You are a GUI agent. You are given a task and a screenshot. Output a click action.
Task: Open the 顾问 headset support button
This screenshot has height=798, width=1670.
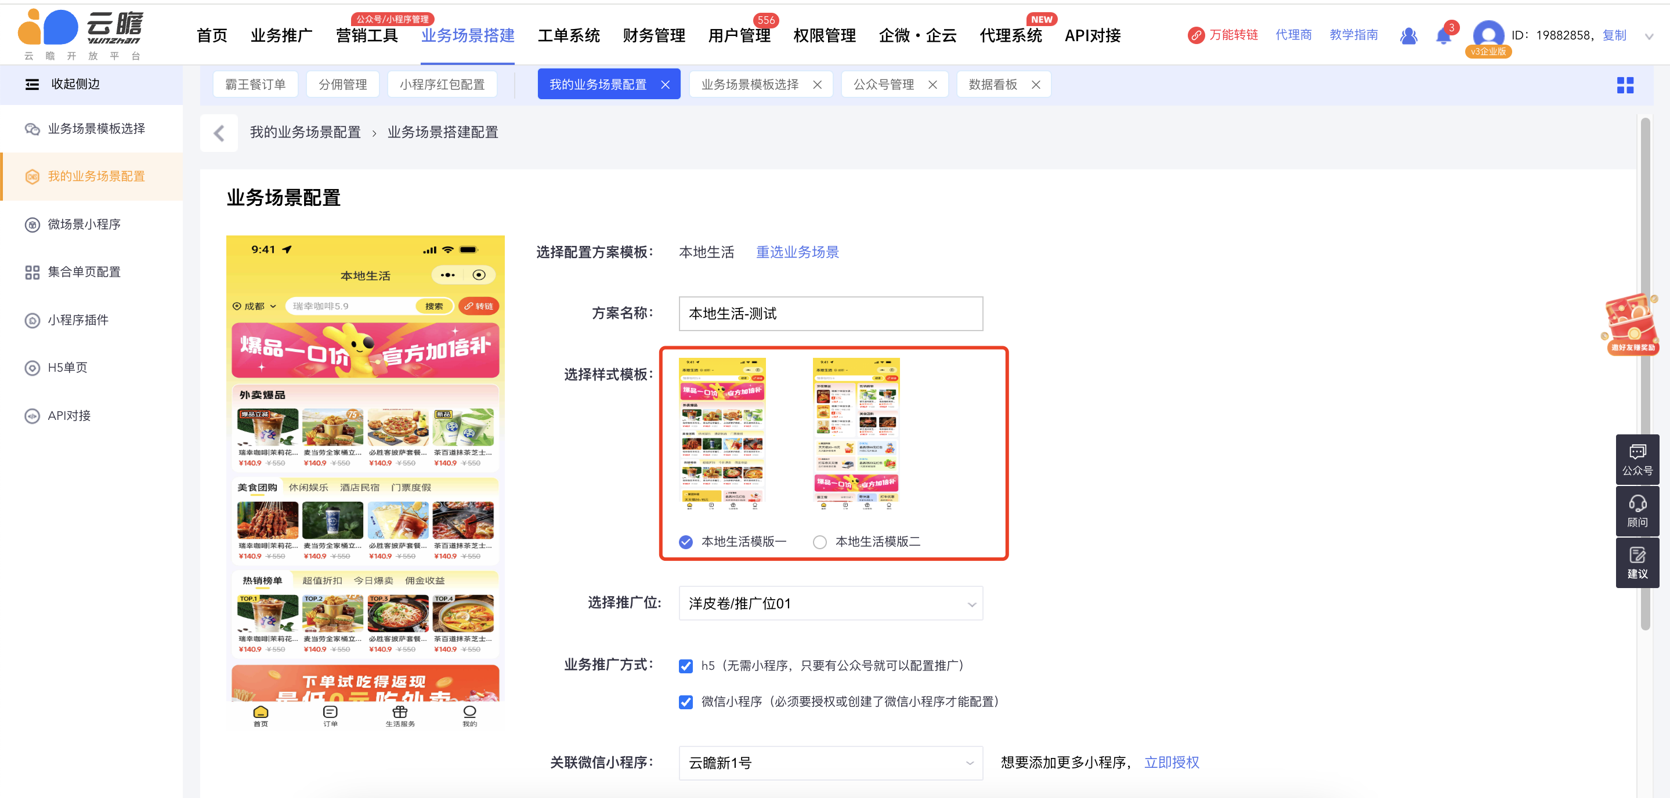coord(1637,511)
